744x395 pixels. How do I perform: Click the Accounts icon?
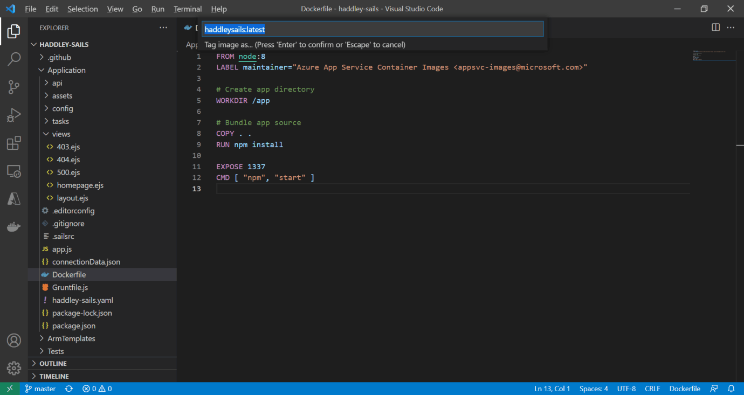[x=14, y=341]
